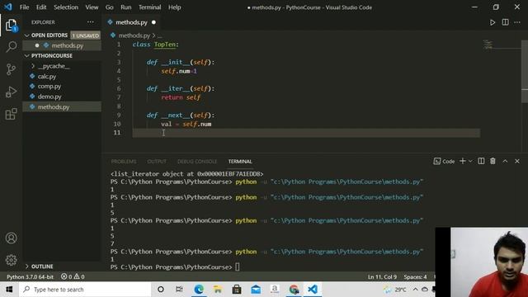Open the launch profile dropdown arrow
528x297 pixels.
click(470, 162)
